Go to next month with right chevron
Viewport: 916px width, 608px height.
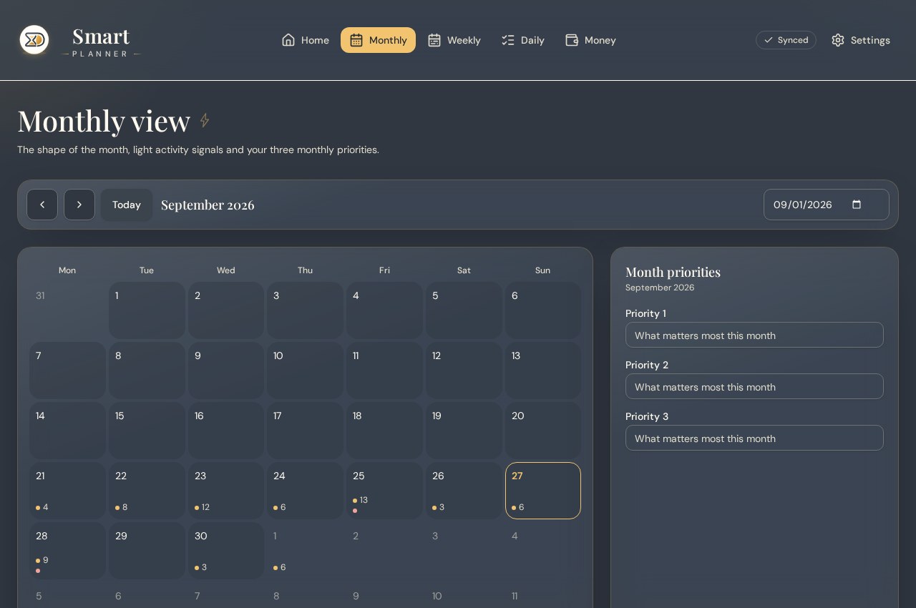click(x=79, y=205)
